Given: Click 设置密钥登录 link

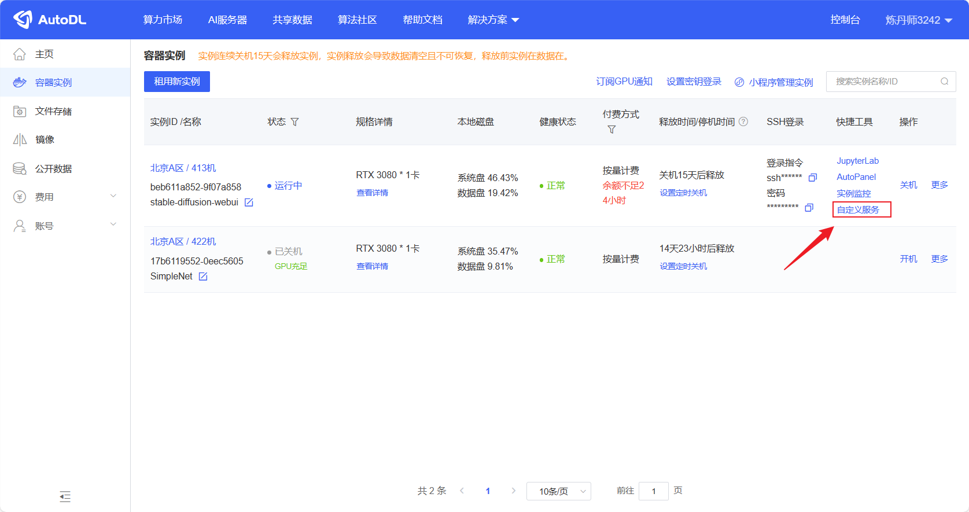Looking at the screenshot, I should coord(694,82).
